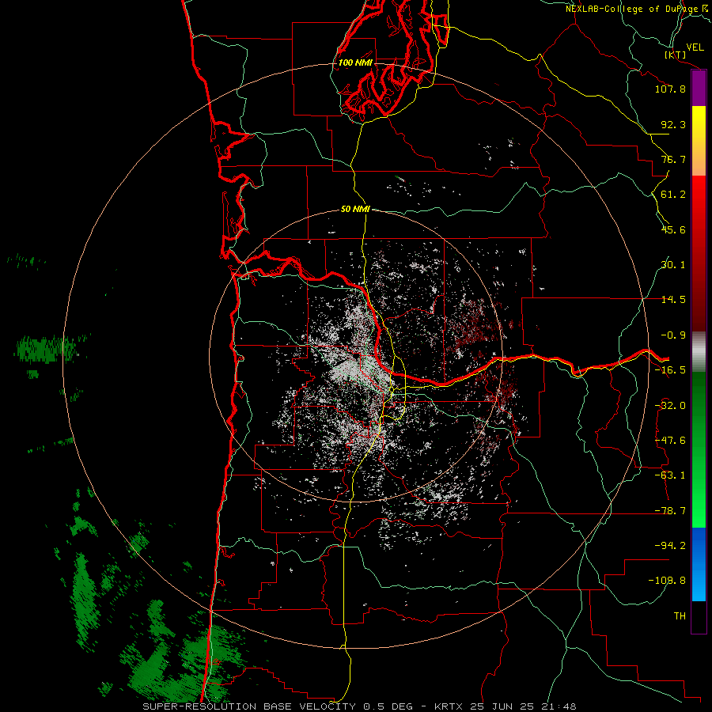The image size is (712, 712).
Task: Click the TH threshold label
Action: coord(680,616)
